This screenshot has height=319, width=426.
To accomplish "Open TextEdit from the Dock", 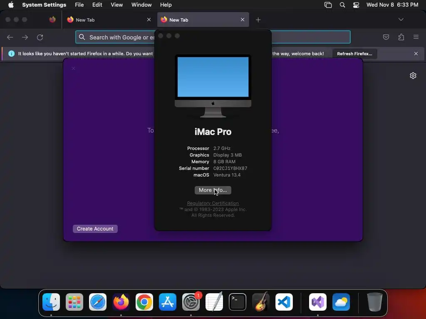I will (214, 302).
